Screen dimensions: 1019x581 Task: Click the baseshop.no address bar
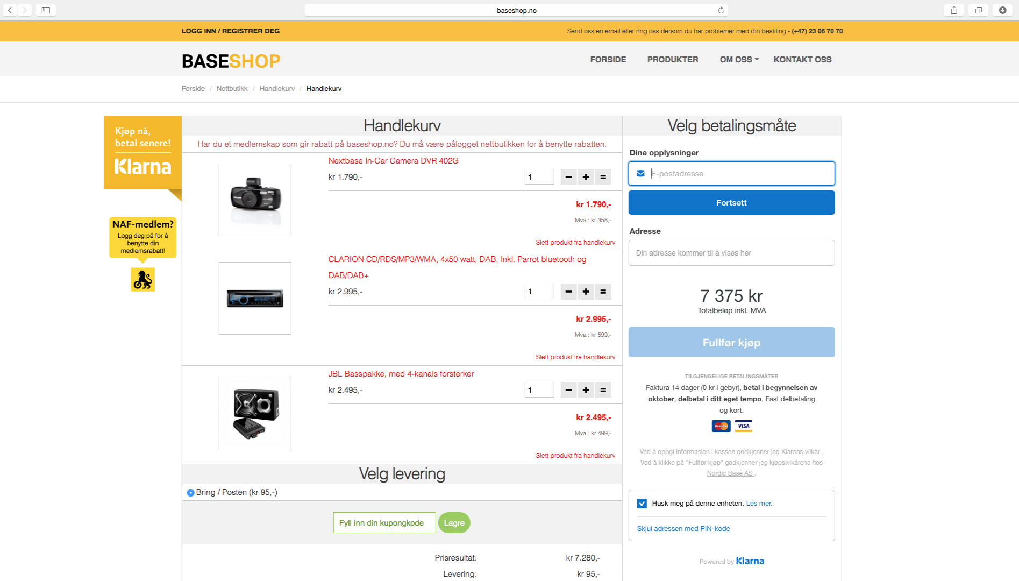[516, 10]
